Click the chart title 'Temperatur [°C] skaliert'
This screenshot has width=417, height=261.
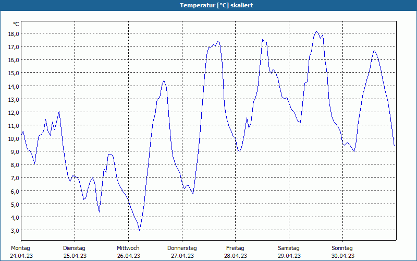pyautogui.click(x=216, y=5)
